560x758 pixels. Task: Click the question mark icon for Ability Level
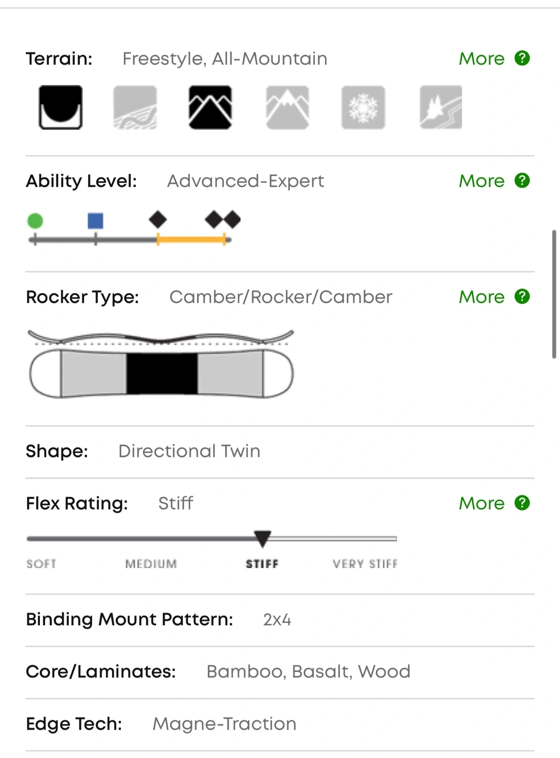(522, 181)
